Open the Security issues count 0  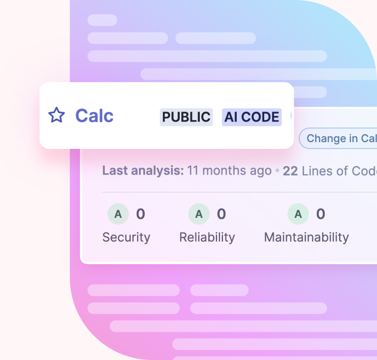click(141, 214)
